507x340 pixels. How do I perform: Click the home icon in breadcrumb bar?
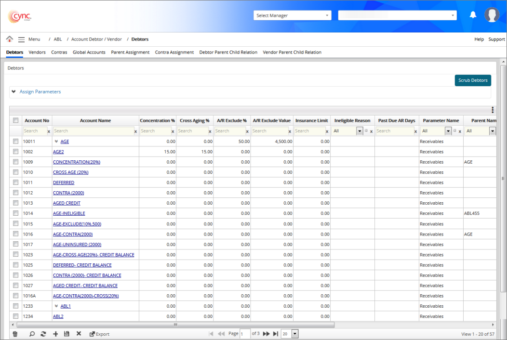(x=9, y=39)
